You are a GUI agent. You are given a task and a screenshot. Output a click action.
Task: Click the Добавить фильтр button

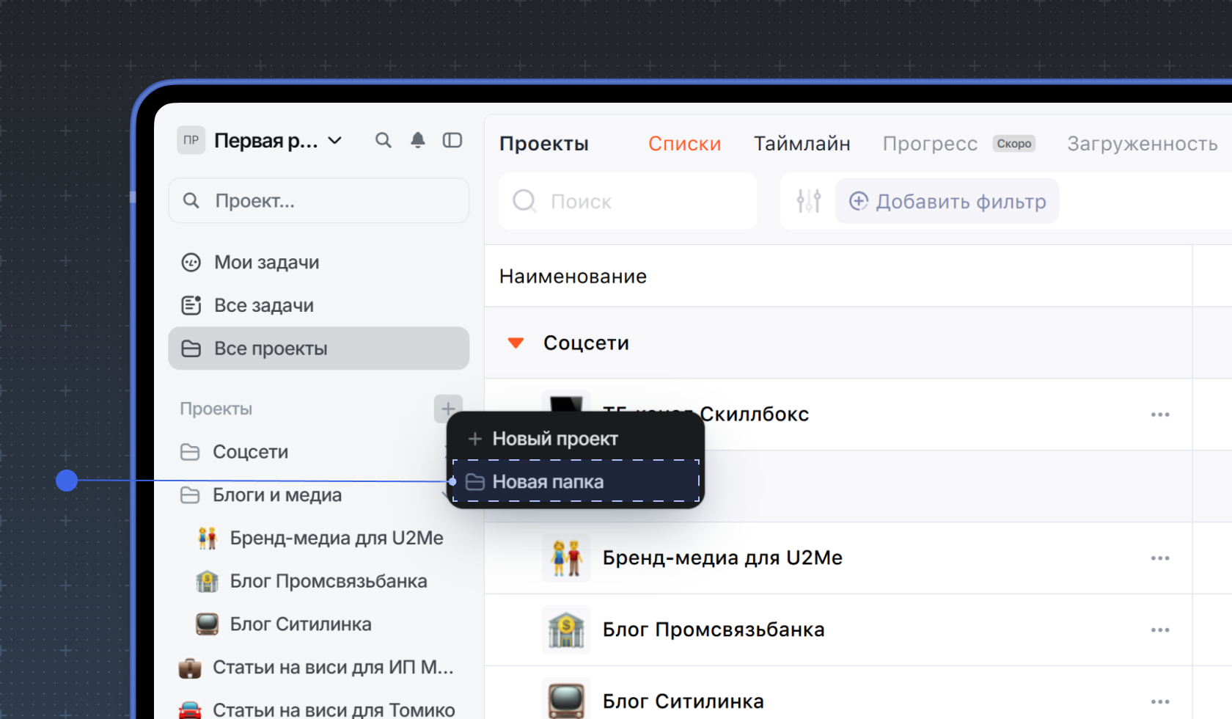click(947, 201)
